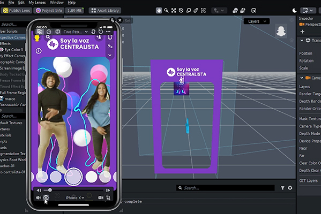Click the dashed-square focus icon in toolbar
This screenshot has width=321, height=214.
203,10
